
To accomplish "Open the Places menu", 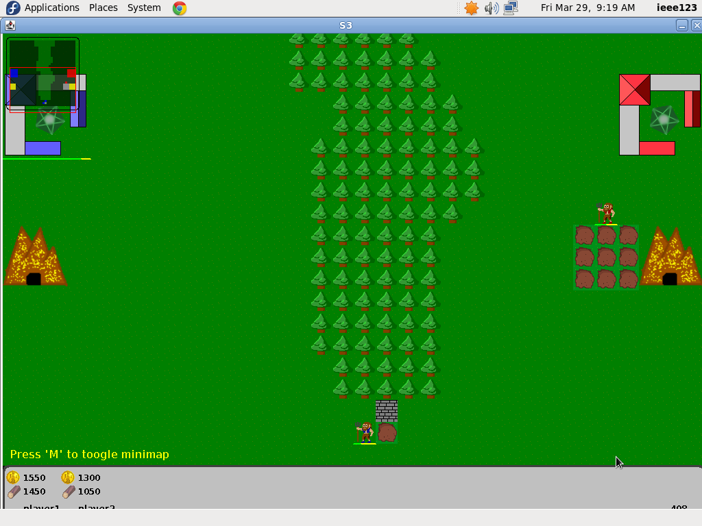I will tap(103, 8).
